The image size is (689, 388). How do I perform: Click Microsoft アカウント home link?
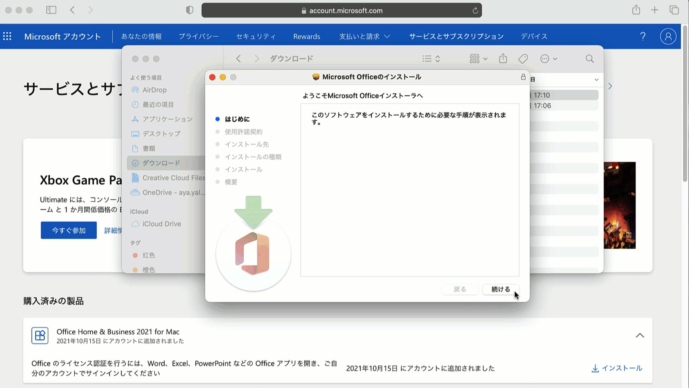62,36
